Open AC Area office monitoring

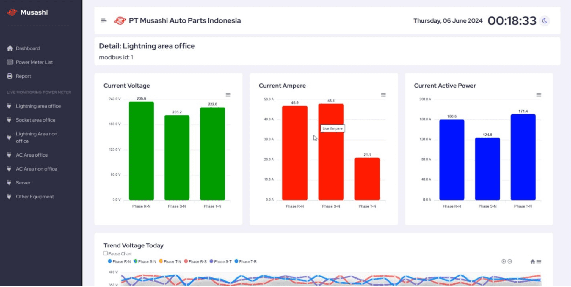(x=32, y=155)
